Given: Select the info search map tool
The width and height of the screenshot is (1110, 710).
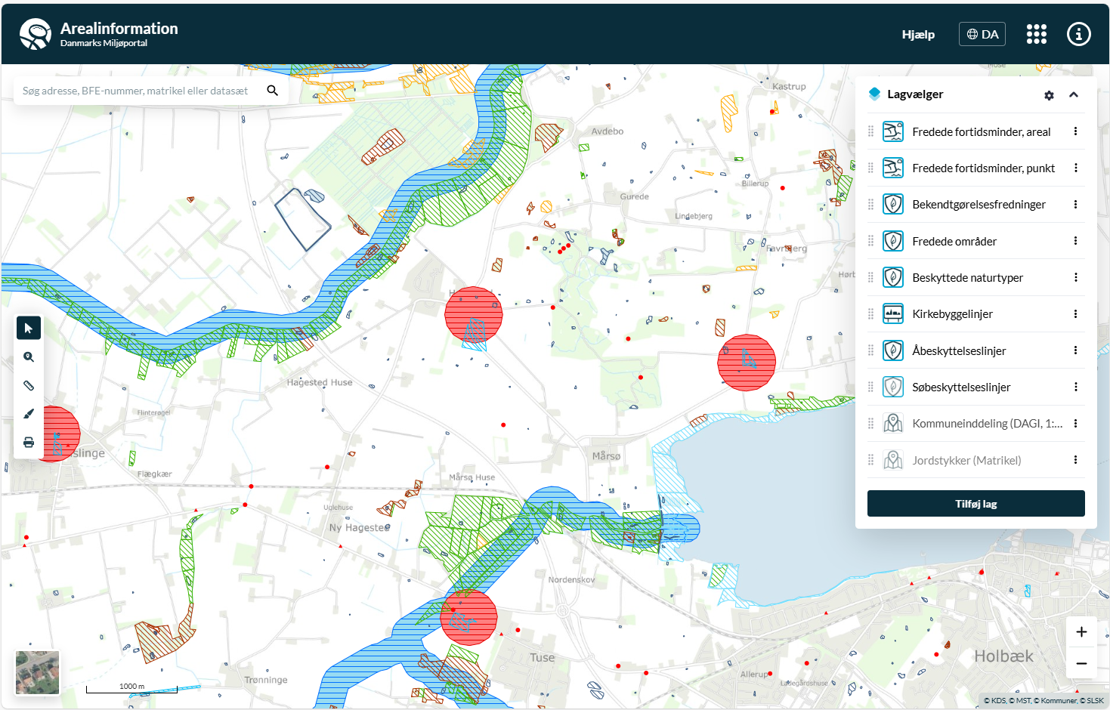Looking at the screenshot, I should coord(29,357).
